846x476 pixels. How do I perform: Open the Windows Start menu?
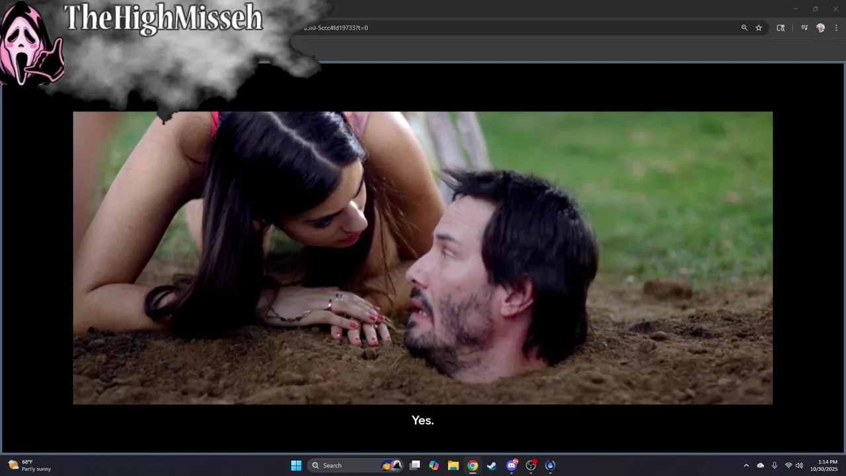[x=296, y=465]
